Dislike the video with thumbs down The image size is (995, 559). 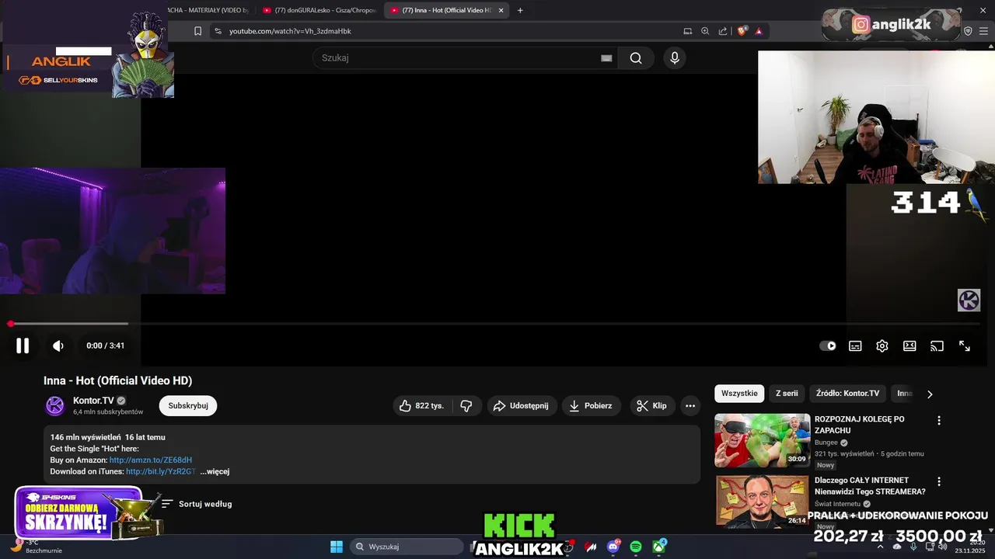(466, 406)
